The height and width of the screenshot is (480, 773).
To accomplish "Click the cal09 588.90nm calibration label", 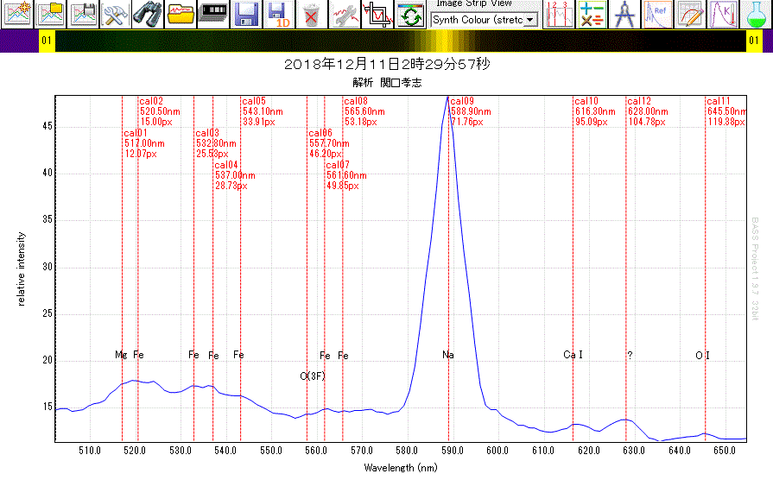I will coord(470,111).
